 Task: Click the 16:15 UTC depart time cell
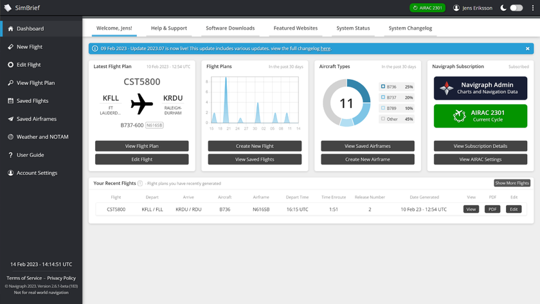297,210
